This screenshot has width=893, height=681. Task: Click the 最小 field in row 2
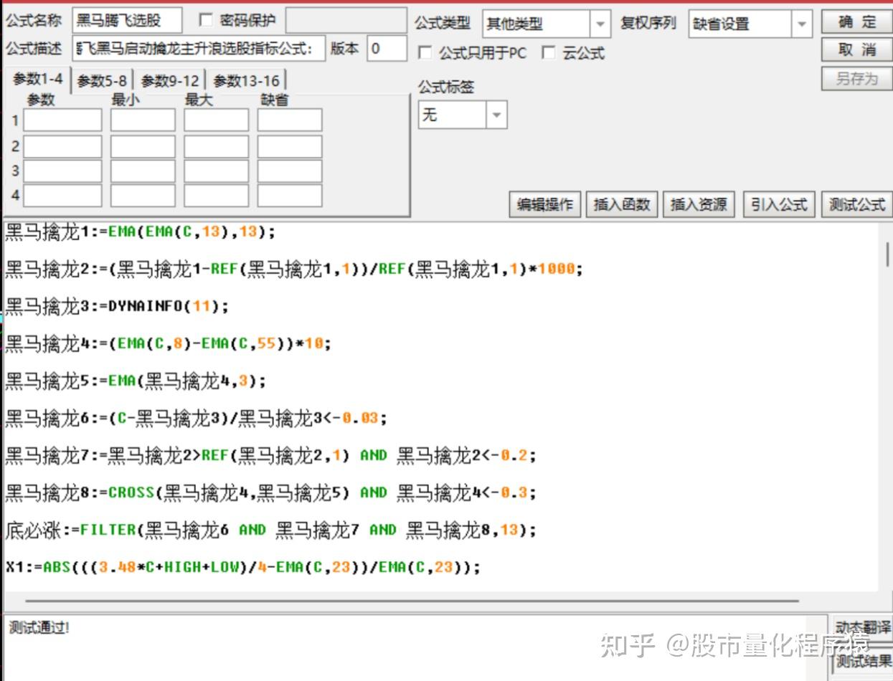coord(143,146)
